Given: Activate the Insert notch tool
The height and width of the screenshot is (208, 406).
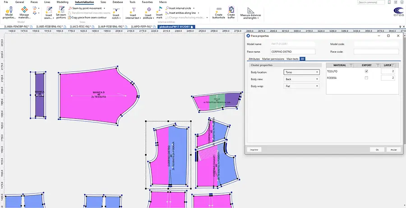Looking at the screenshot, I should click(x=116, y=13).
